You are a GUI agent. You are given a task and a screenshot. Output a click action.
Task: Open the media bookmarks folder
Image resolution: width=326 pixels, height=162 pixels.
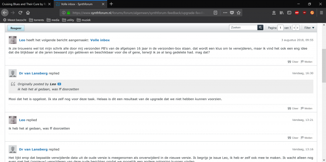coord(53,20)
